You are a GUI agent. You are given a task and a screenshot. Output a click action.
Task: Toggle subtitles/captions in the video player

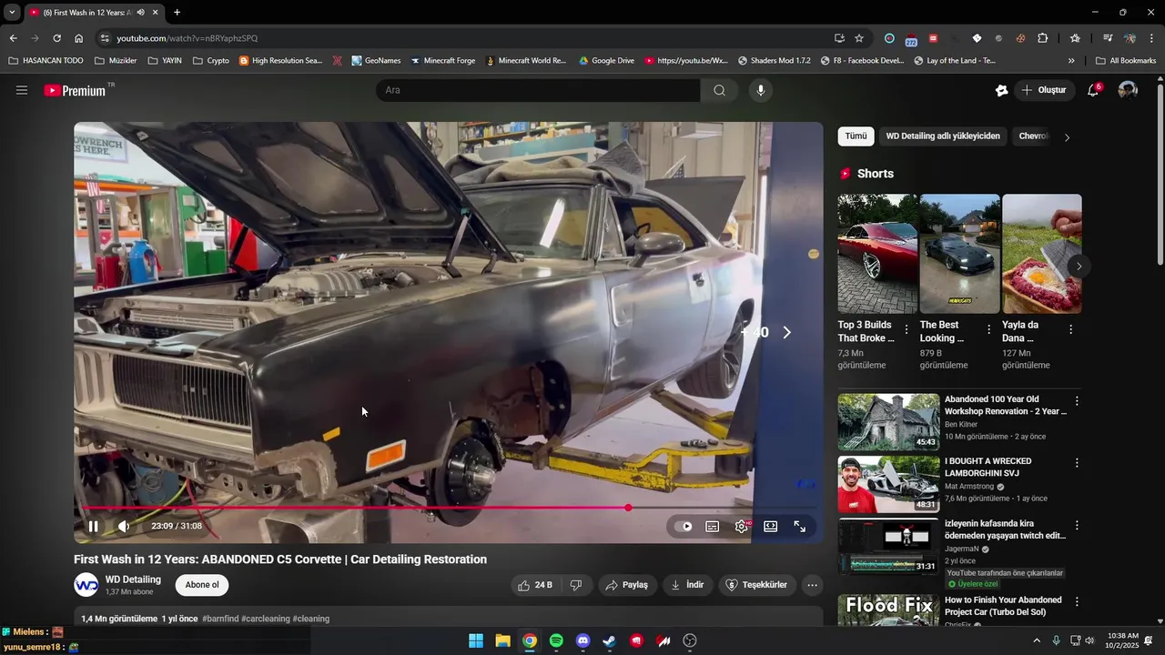[713, 526]
